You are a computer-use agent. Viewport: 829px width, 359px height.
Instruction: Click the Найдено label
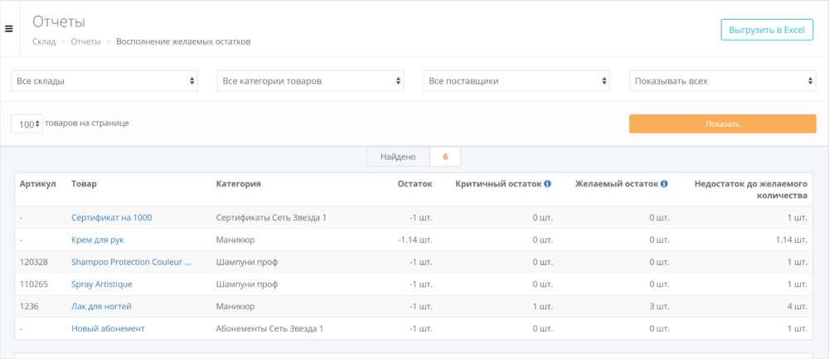tap(398, 157)
